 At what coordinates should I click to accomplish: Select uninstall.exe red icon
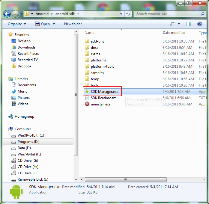click(87, 104)
